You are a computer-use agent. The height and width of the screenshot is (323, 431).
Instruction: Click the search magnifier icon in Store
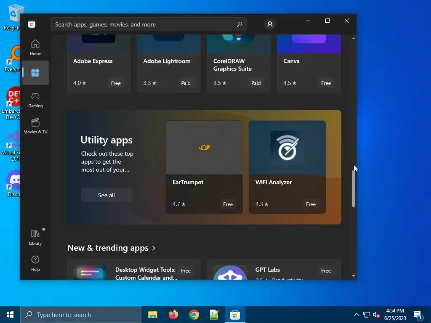(239, 24)
